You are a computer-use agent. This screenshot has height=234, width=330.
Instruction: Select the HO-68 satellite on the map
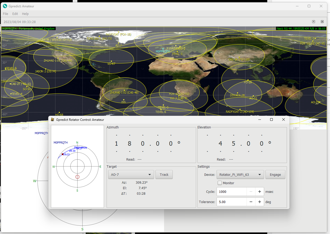point(59,114)
